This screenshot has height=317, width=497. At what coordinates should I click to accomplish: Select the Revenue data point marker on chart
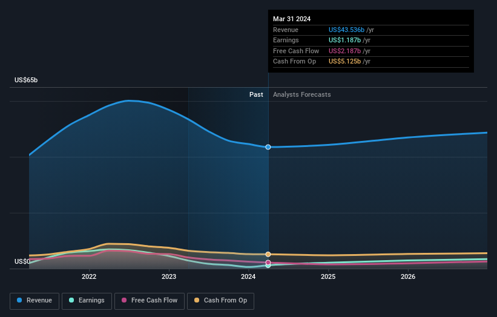tap(268, 147)
